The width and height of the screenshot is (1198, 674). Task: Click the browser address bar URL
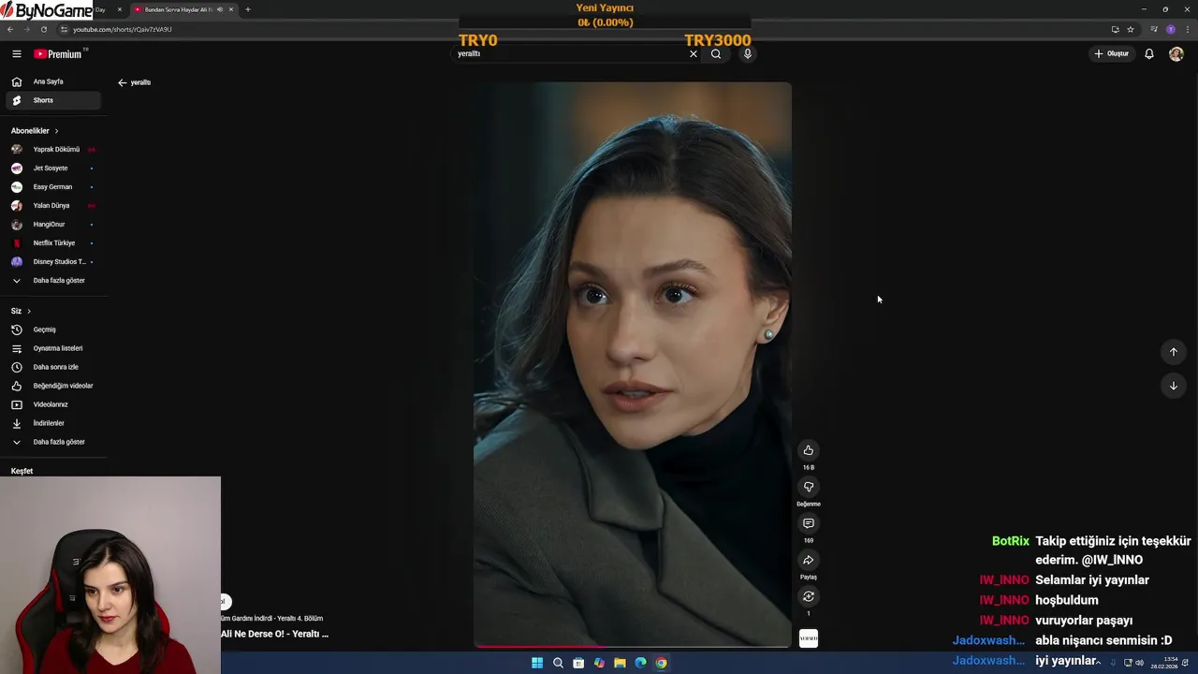click(123, 29)
